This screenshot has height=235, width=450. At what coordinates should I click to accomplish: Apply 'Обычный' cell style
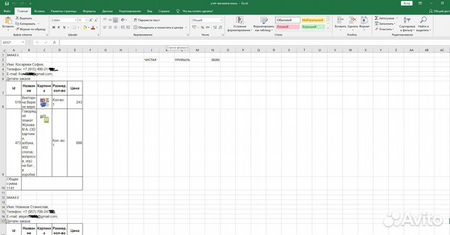[288, 20]
